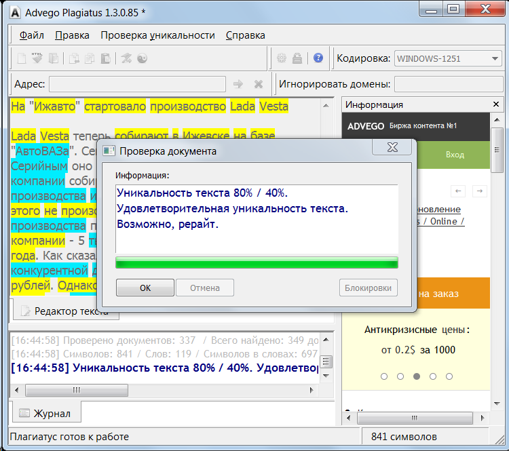Focus the Игнорировать домены input field
Viewport: 509px width, 451px height.
click(x=449, y=84)
